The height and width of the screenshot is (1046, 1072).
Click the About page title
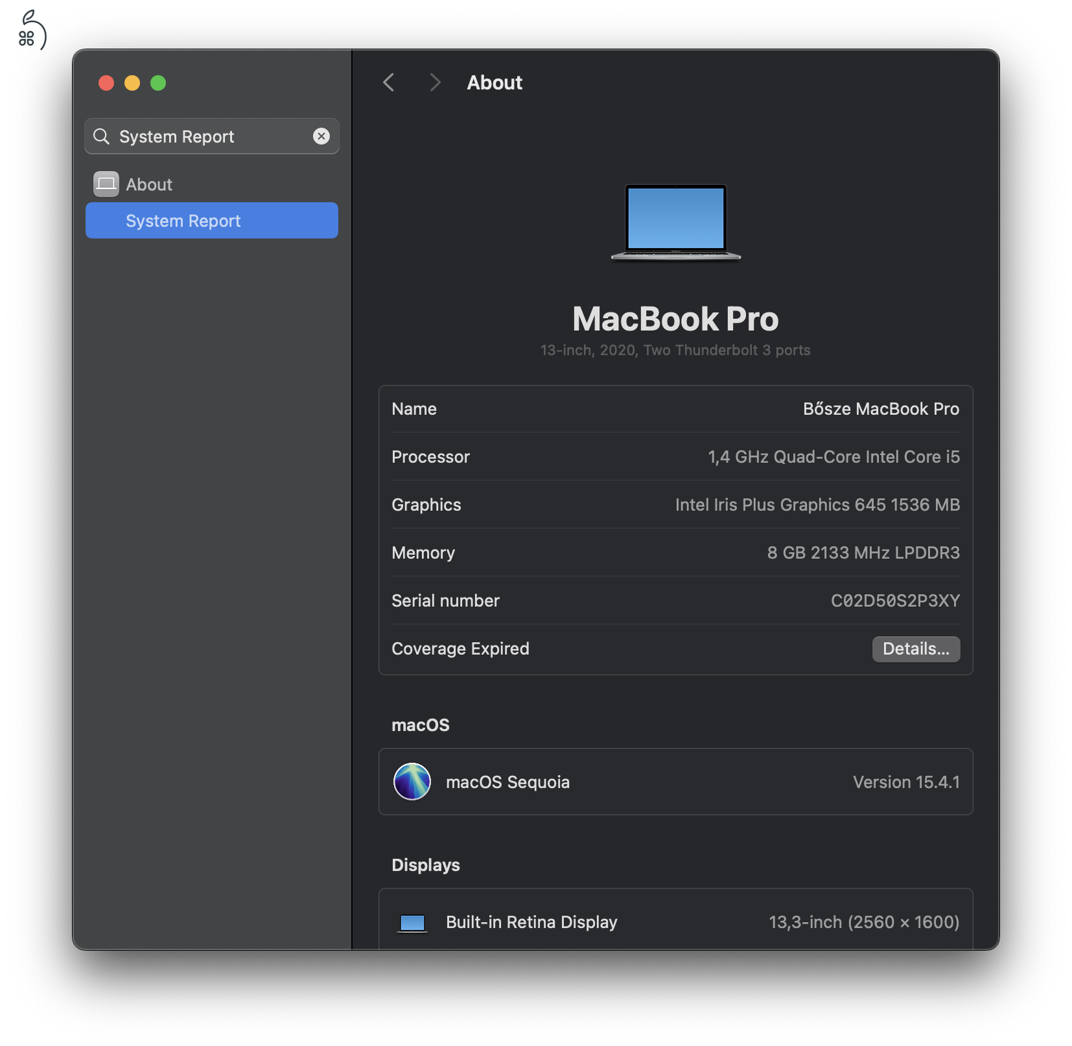495,82
